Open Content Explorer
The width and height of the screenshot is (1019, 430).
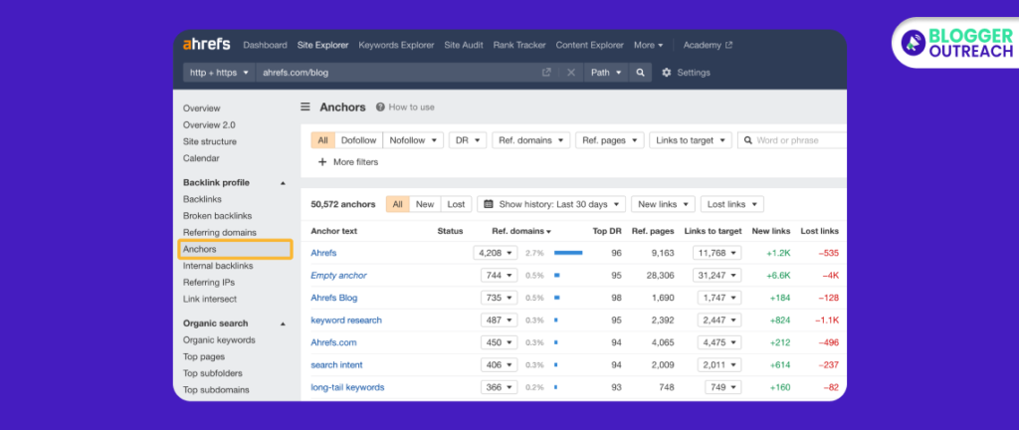[x=589, y=45]
